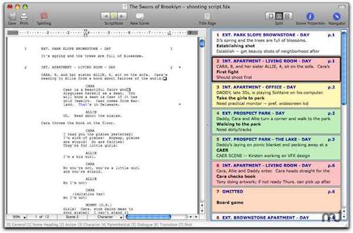The height and width of the screenshot is (233, 353).
Task: Select the unsplit single view layout
Action: (271, 16)
